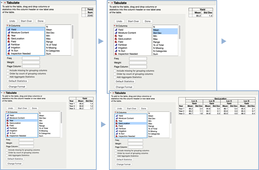This screenshot has height=170, width=259.
Task: Click Yield's continuous icon in the Year-highlighted panel
Action: pos(8,115)
